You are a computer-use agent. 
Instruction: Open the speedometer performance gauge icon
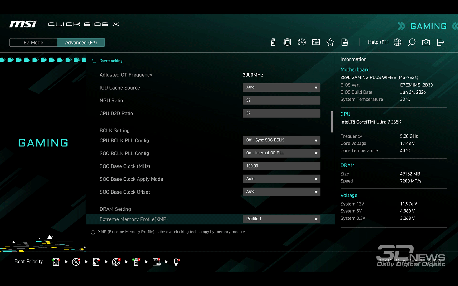click(x=302, y=42)
